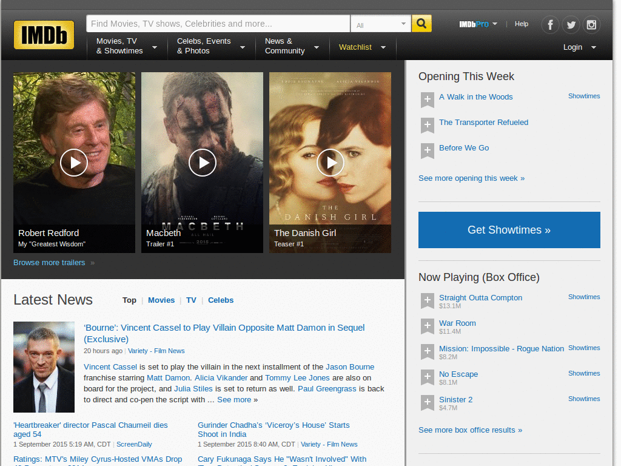The image size is (621, 466).
Task: Add Before We Go to watchlist
Action: point(428,150)
